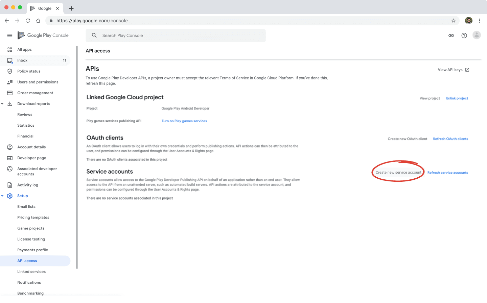The image size is (487, 303).
Task: Open a new browser tab
Action: click(71, 8)
